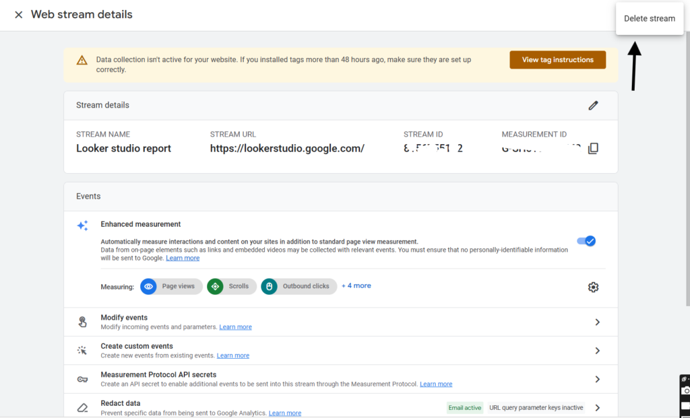Click the Looker studio report stream name
This screenshot has width=690, height=418.
tap(124, 149)
